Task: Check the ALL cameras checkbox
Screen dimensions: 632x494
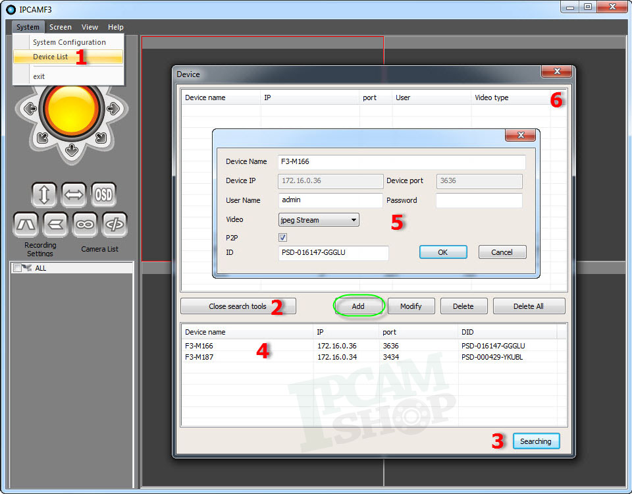Action: click(17, 268)
